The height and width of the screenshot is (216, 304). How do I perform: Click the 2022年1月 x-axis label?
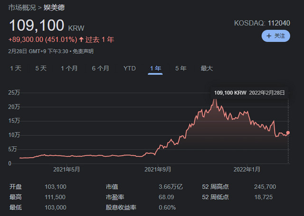pos(247,169)
